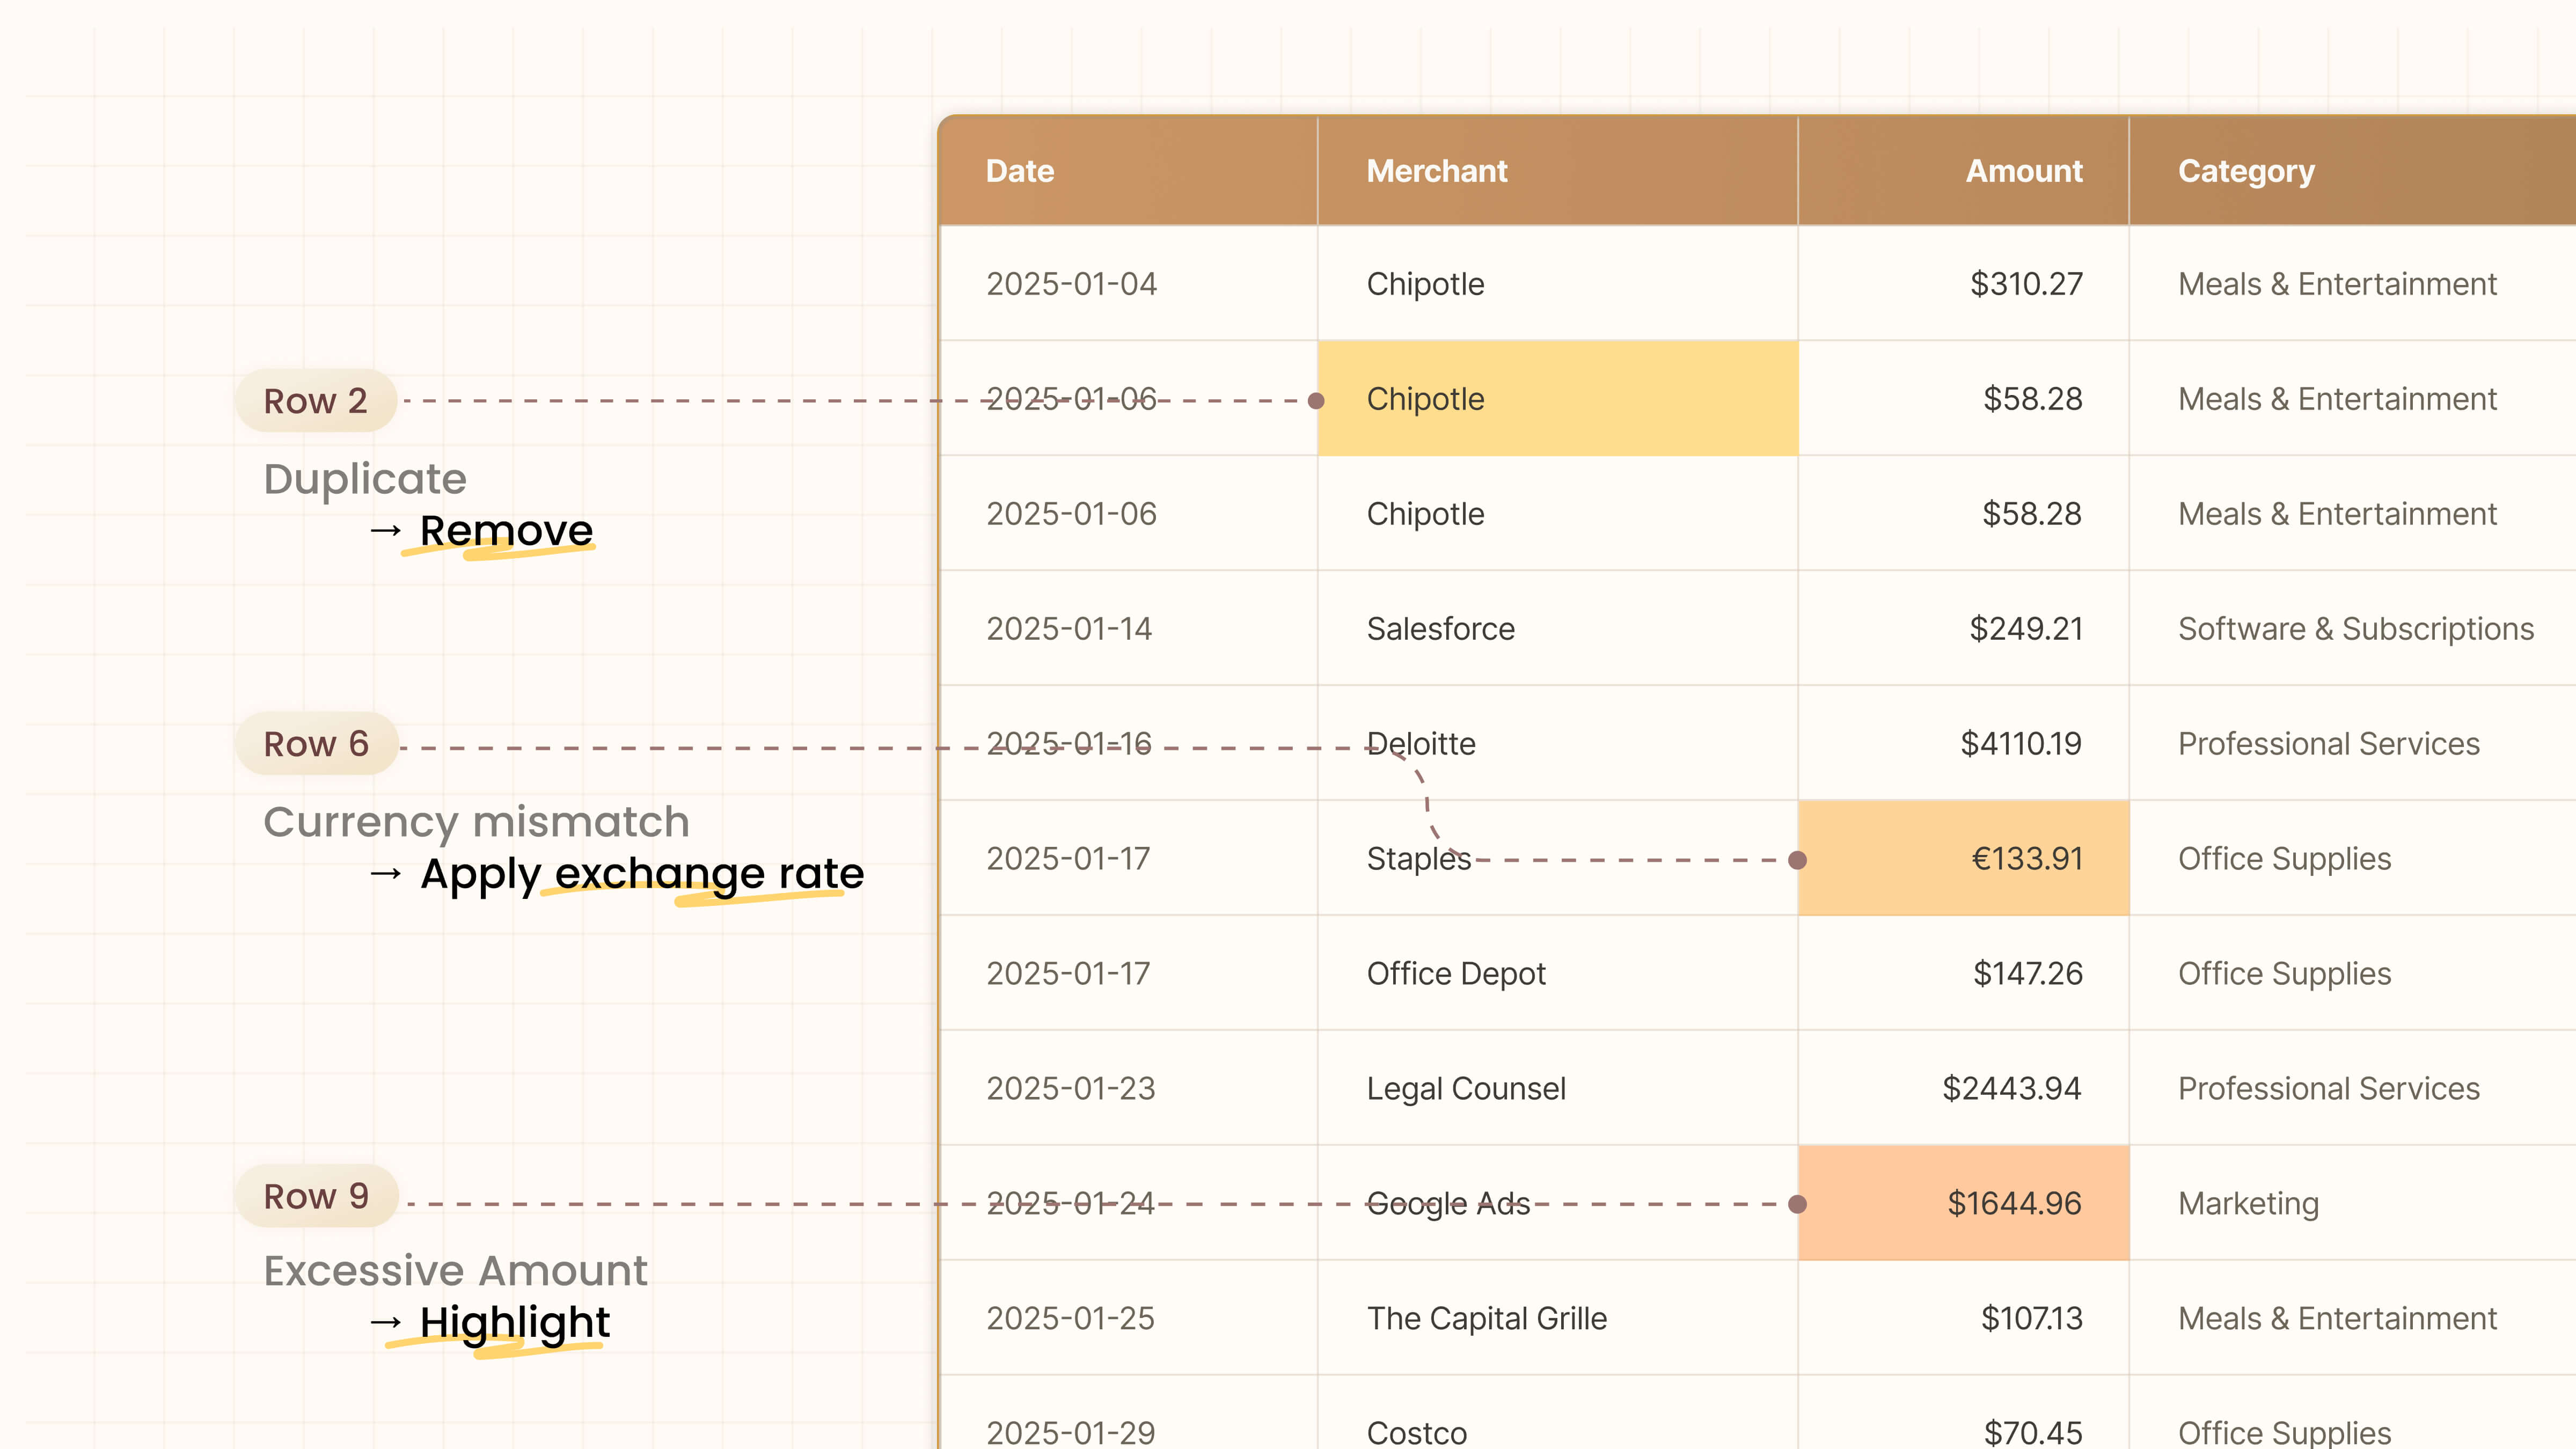Select the highlighted $1644.96 amount cell
Screen dimensions: 2576x1449
[x=1963, y=1203]
